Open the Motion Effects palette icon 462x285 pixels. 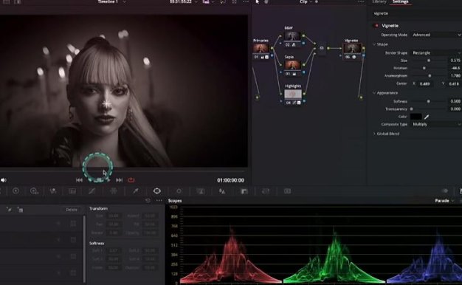72,191
